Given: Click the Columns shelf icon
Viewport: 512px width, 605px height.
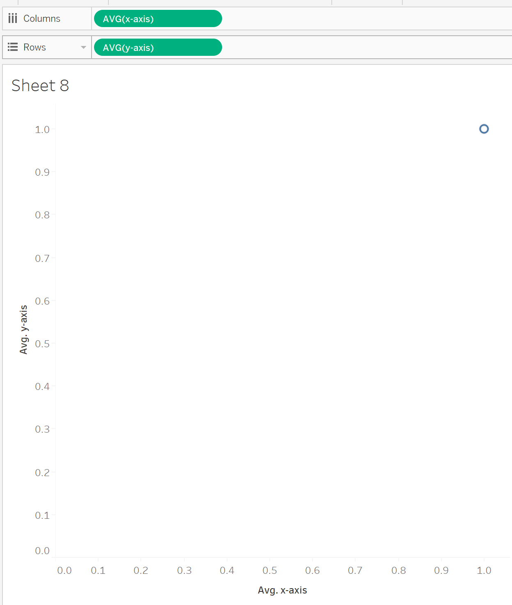Looking at the screenshot, I should pos(13,18).
